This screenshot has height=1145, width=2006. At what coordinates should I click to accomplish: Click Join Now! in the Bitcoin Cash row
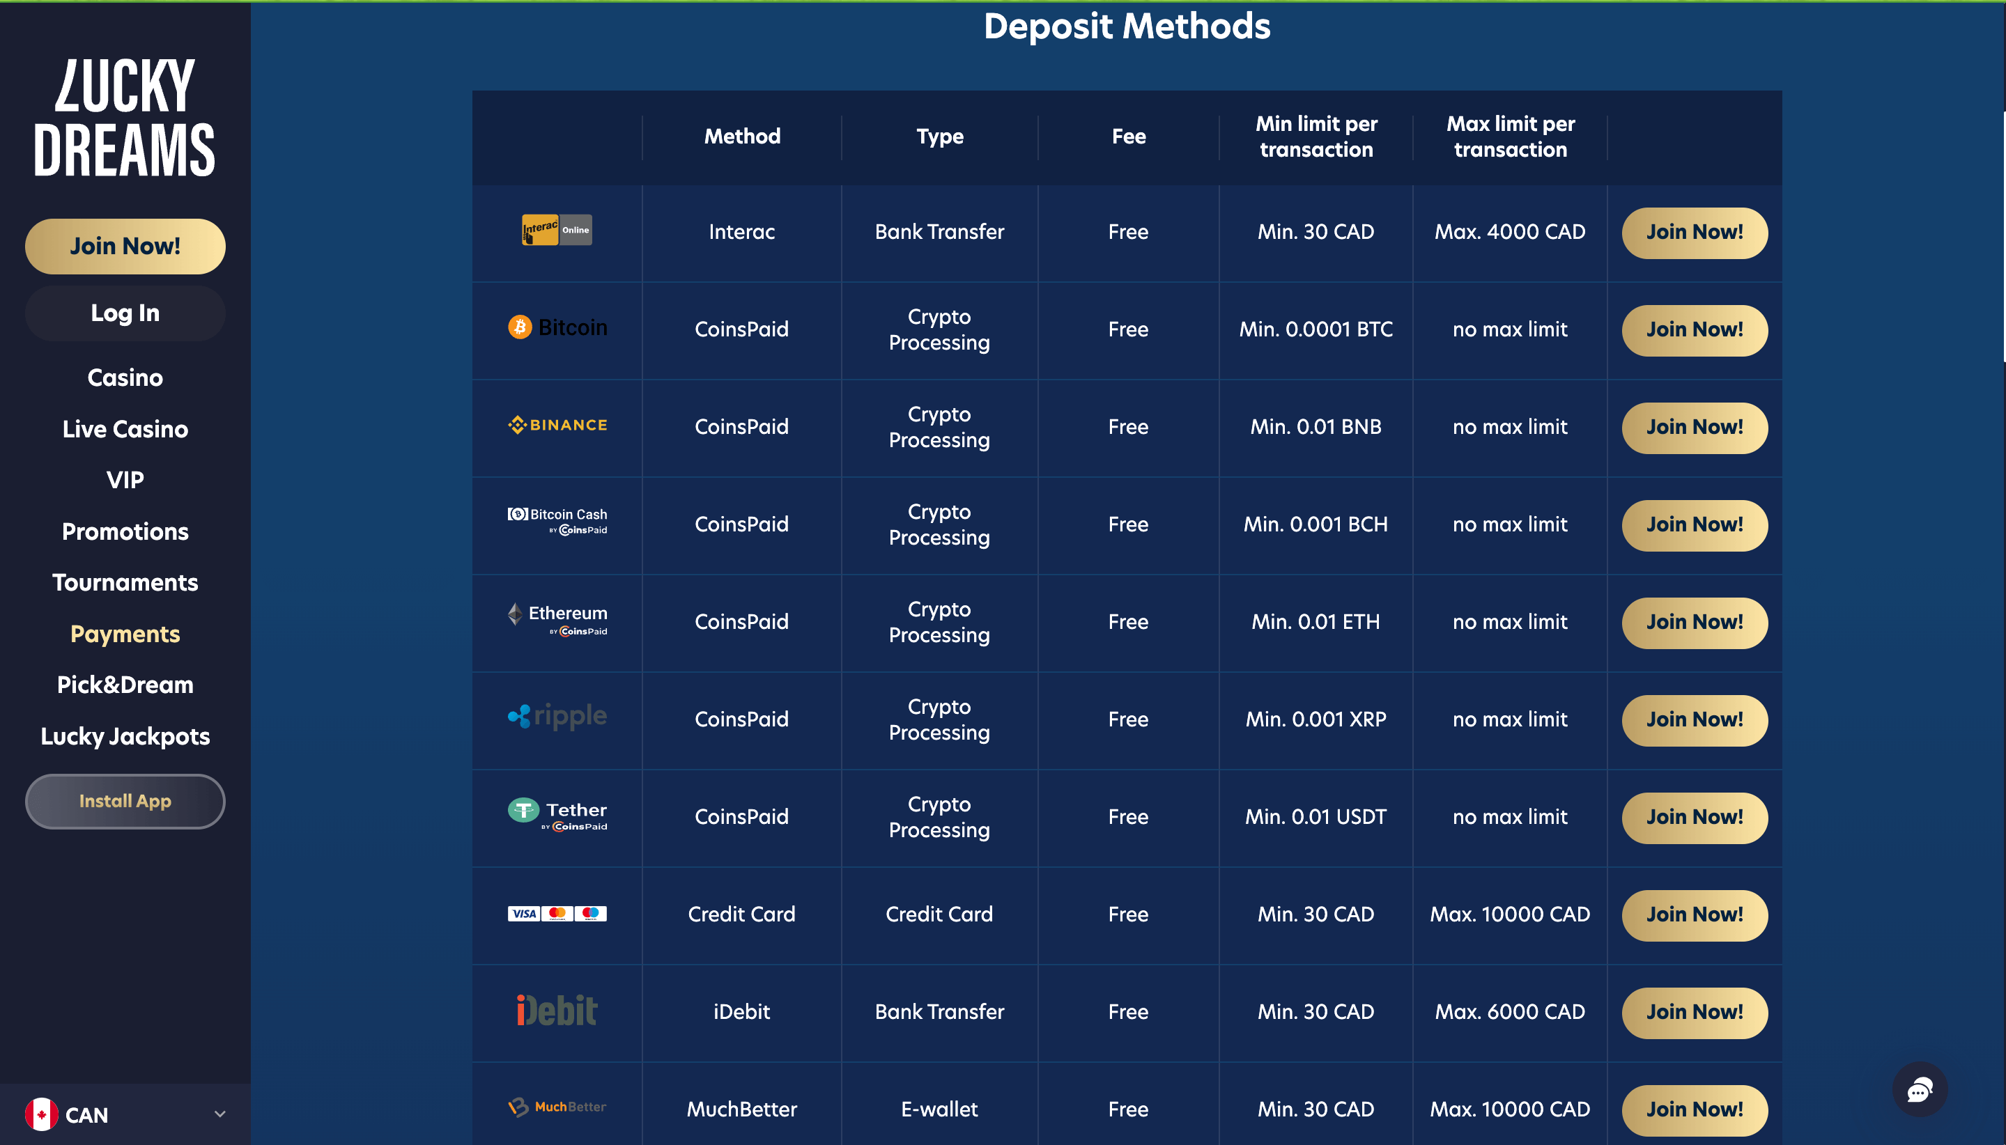tap(1695, 525)
